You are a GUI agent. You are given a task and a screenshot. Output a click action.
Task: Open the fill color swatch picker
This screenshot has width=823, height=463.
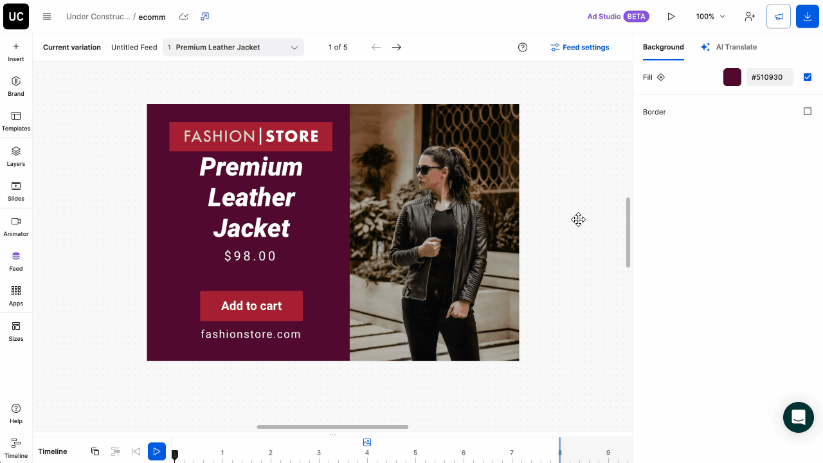732,77
